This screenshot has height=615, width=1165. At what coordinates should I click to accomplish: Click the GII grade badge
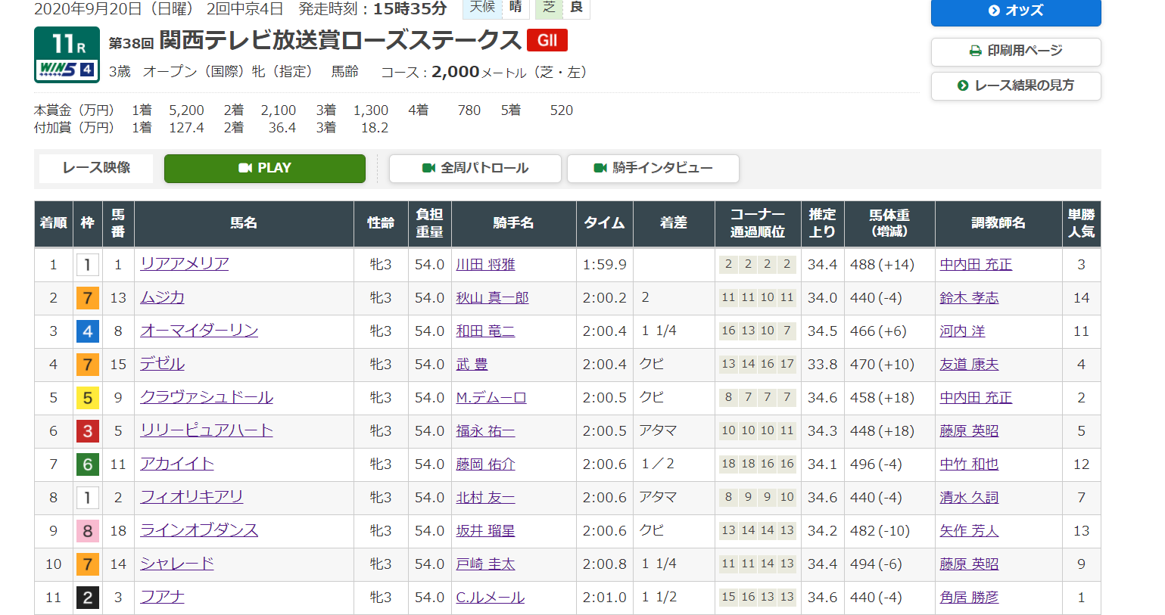[547, 40]
